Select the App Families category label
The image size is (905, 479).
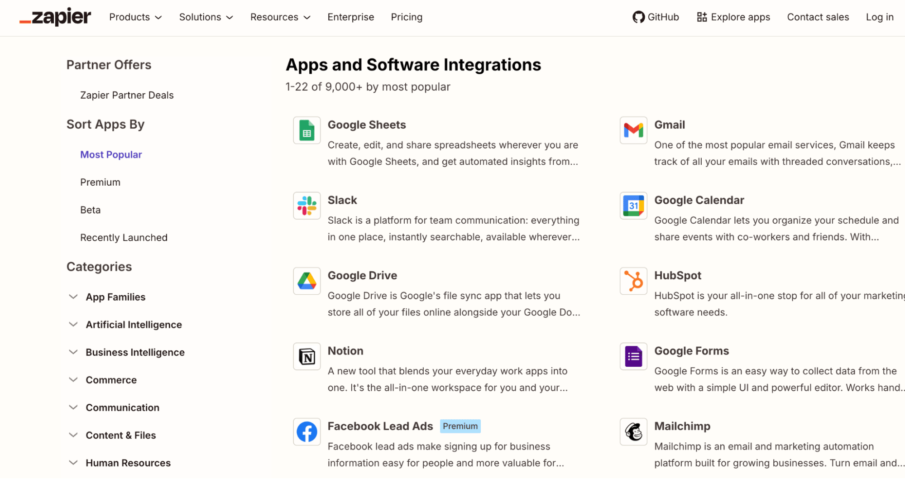[115, 297]
